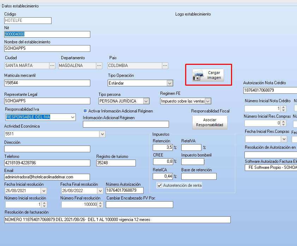Screen dimensions: 297x246
Task: Expand the Tipo persona dropdown
Action: pyautogui.click(x=146, y=101)
